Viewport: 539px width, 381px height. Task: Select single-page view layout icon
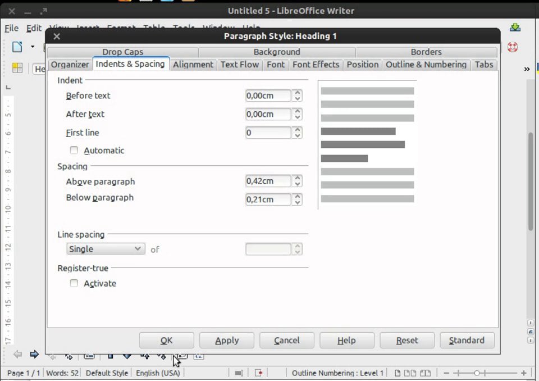click(397, 373)
